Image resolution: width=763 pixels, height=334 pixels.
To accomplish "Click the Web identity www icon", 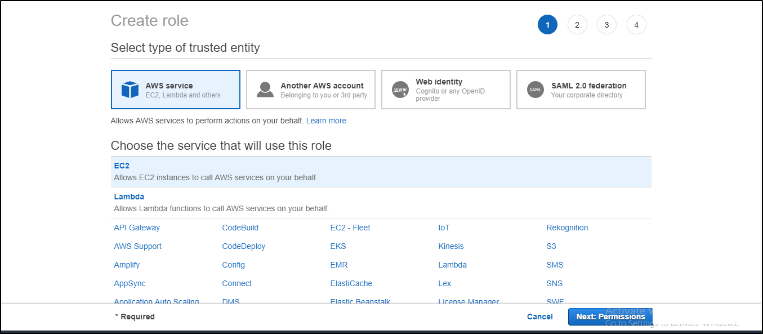I will pos(400,90).
